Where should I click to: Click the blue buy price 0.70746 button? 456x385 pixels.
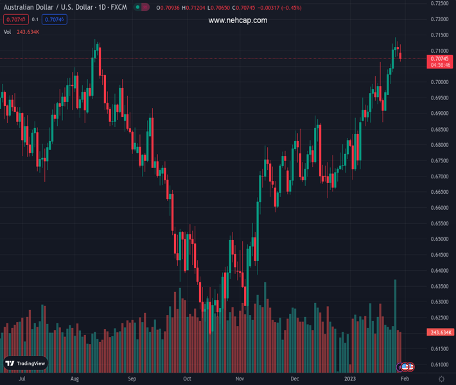coord(55,20)
